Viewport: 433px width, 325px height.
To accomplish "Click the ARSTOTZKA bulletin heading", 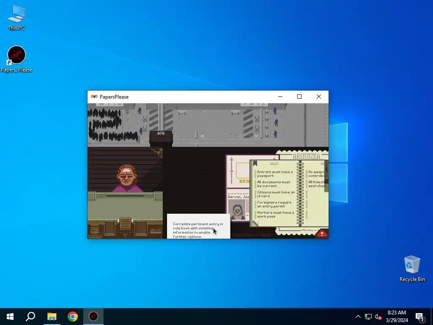I will pos(306,156).
